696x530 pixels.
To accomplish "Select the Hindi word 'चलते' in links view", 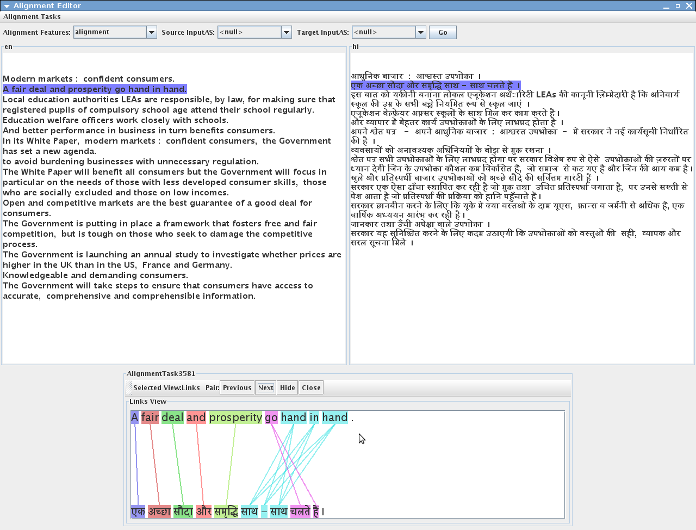I will click(x=300, y=511).
